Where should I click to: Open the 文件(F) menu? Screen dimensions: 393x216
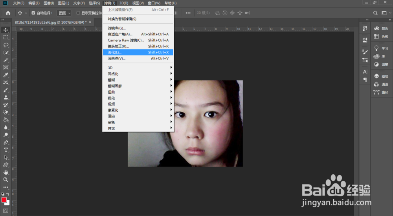[x=18, y=3]
